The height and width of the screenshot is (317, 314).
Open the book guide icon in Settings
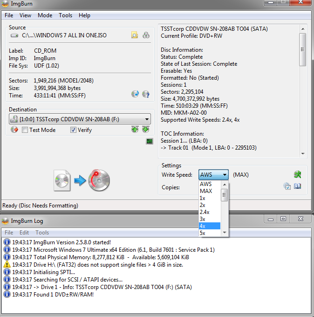pos(297,186)
